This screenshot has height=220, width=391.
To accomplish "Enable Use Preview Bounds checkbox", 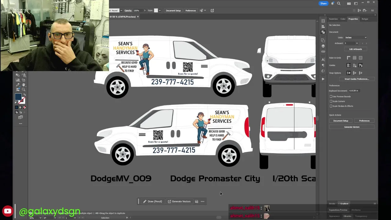I will point(331,97).
